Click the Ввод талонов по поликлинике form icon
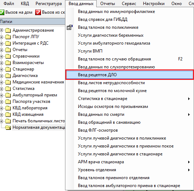This screenshot has width=194, height=191. pyautogui.click(x=70, y=27)
